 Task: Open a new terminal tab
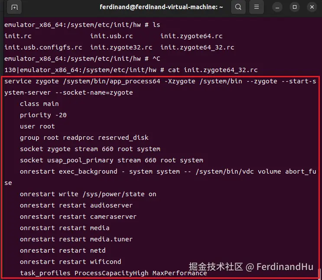(x=14, y=7)
